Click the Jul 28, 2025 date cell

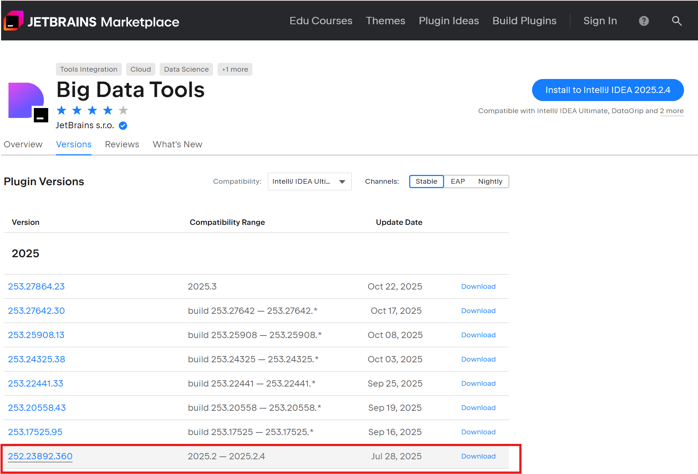pos(396,456)
